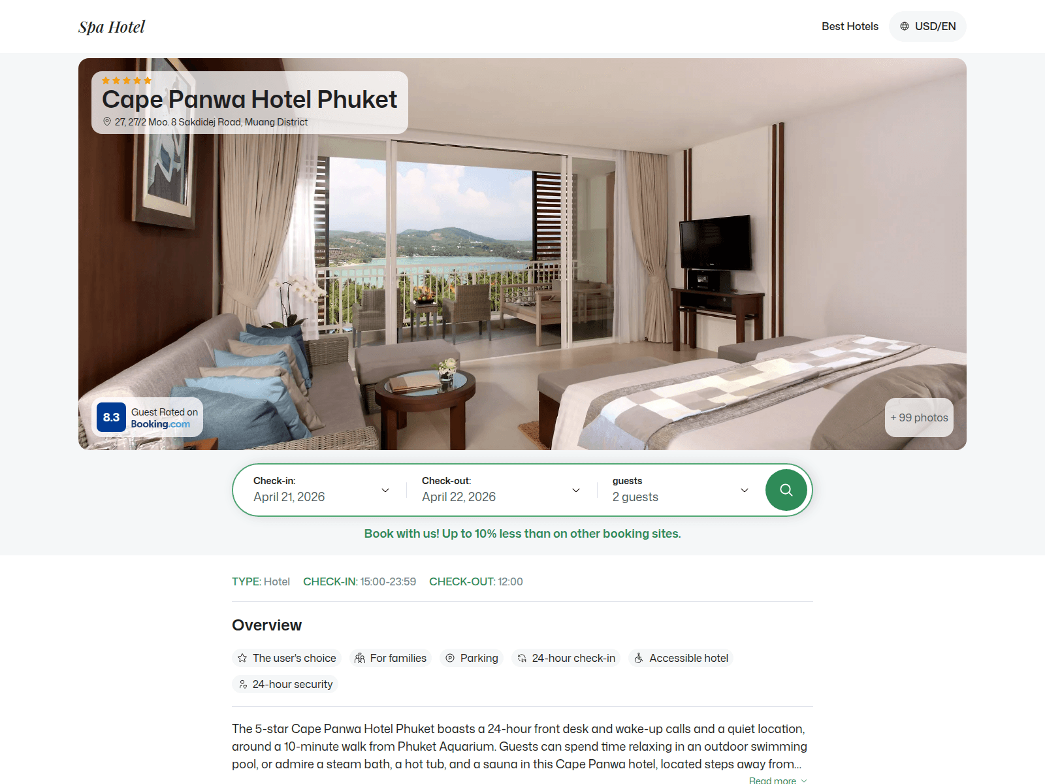Click the family icon on For families
This screenshot has height=784, width=1045.
tap(360, 658)
